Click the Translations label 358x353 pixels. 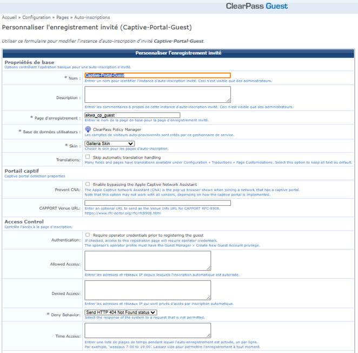[x=68, y=160]
